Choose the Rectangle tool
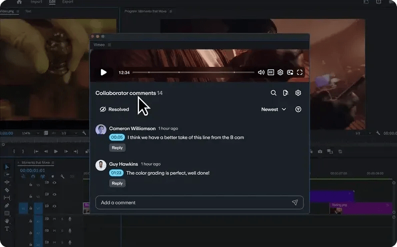Screen dimensions: 397x247 coord(7,213)
